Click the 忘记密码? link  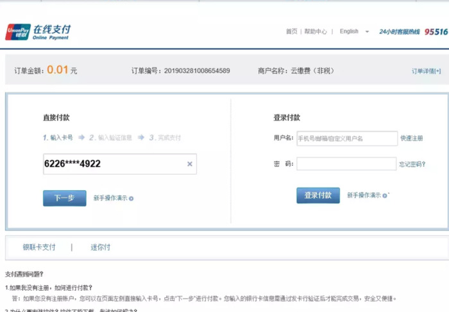412,164
